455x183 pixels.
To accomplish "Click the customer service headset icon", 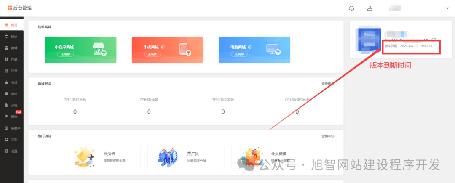I will (351, 8).
